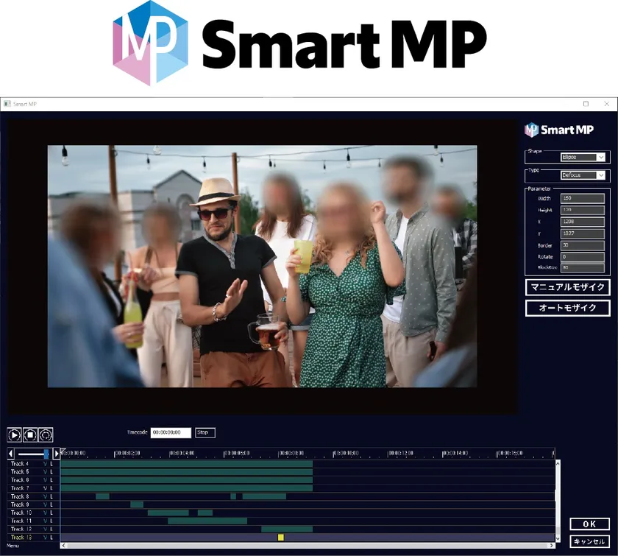
Task: Click the track list scroll-up arrow
Action: click(557, 464)
